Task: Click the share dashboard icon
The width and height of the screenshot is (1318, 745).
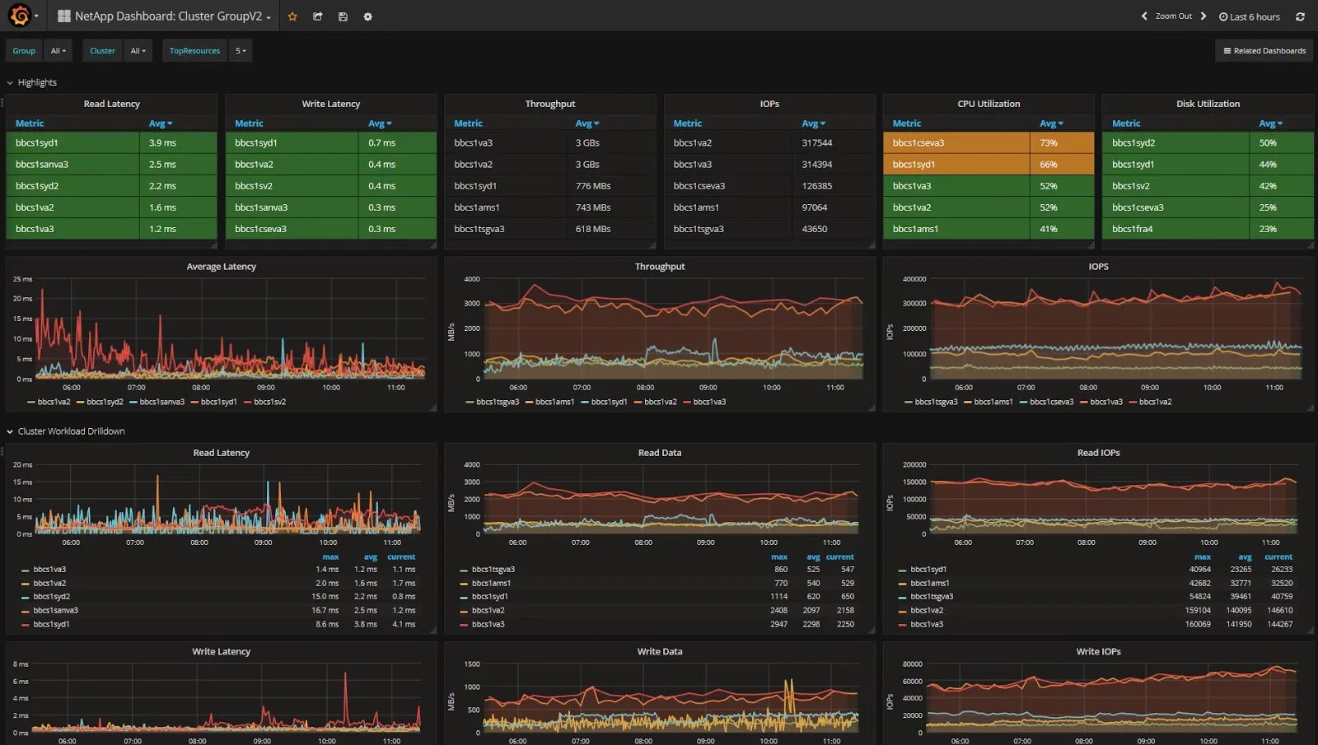Action: (318, 16)
